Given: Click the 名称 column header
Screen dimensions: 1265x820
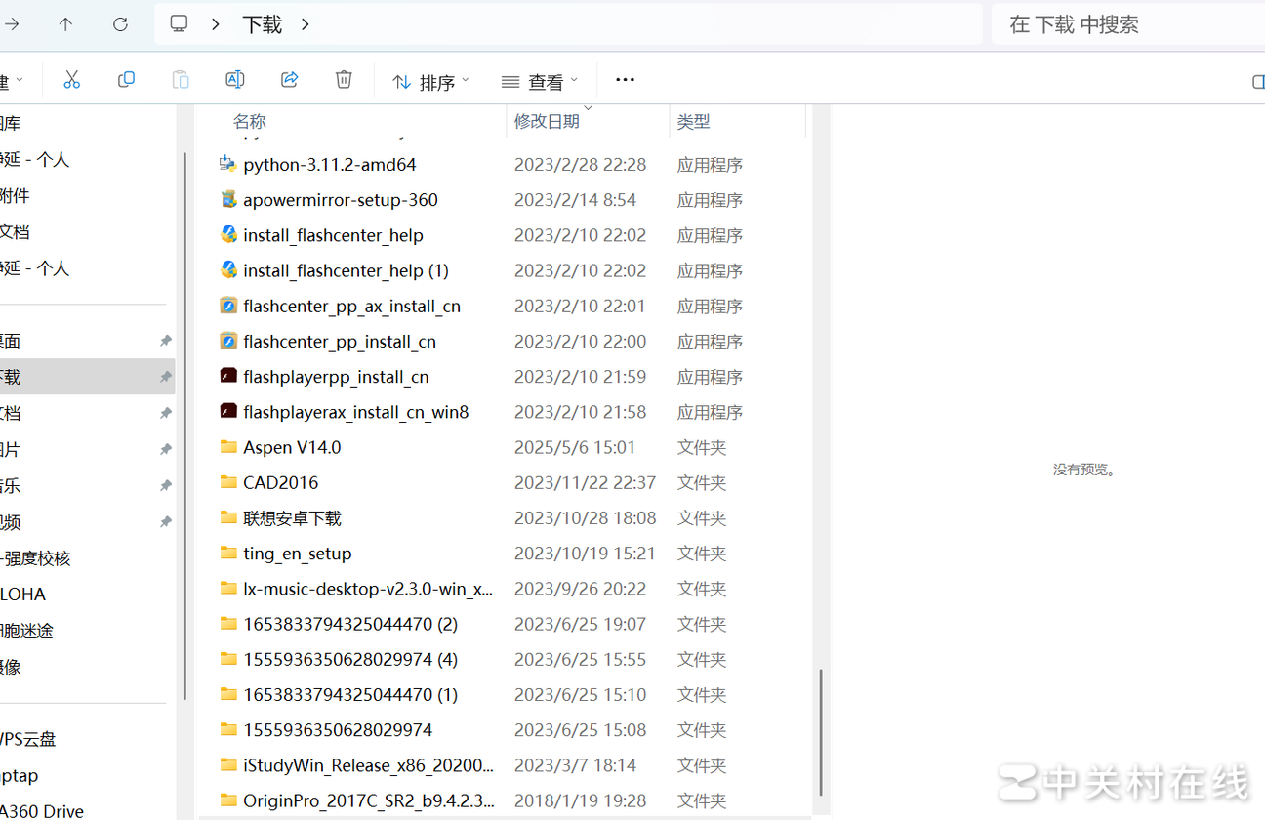Looking at the screenshot, I should [250, 121].
